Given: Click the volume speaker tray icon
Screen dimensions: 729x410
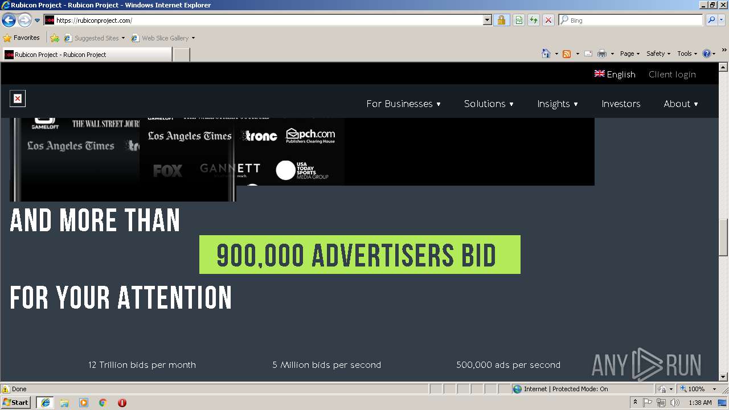Looking at the screenshot, I should pos(674,403).
